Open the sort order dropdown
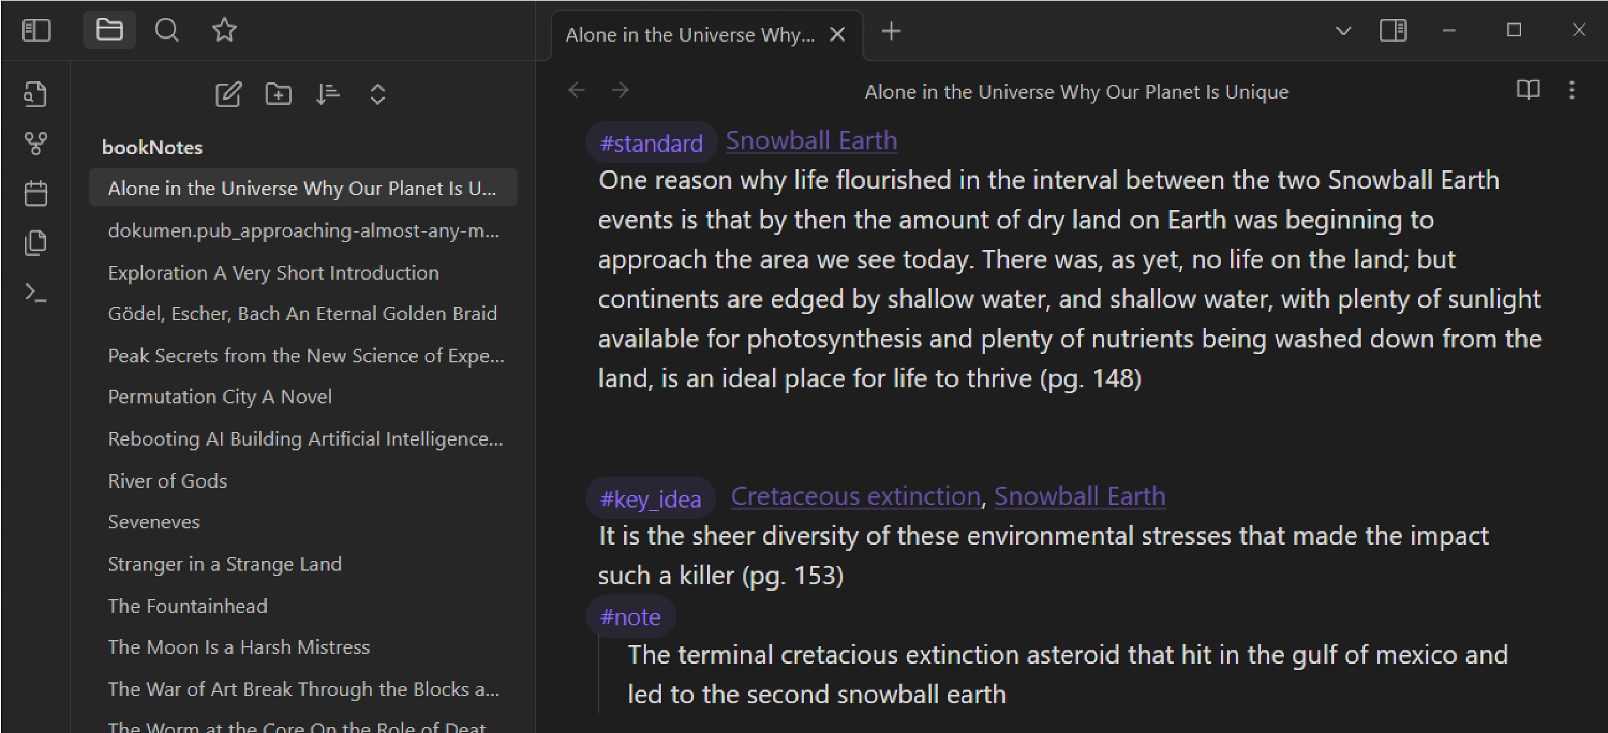Screen dimensions: 1608x733 (x=328, y=94)
